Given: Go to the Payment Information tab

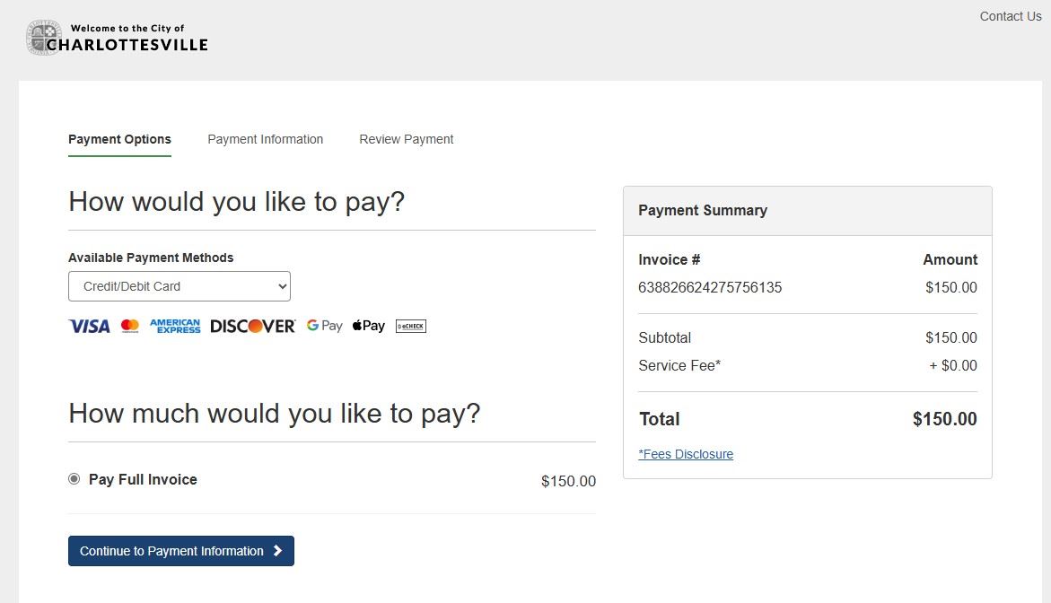Looking at the screenshot, I should tap(265, 139).
